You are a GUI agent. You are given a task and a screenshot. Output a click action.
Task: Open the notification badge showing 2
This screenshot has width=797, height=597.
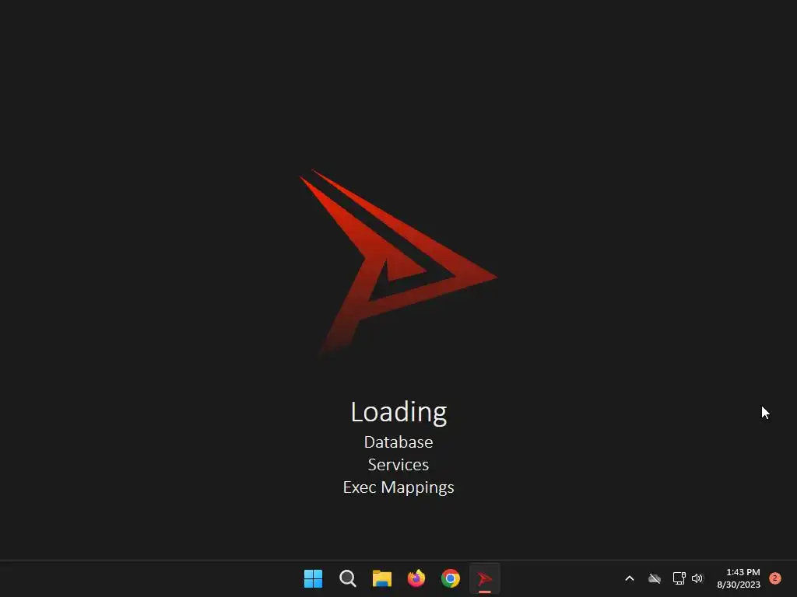(x=775, y=578)
